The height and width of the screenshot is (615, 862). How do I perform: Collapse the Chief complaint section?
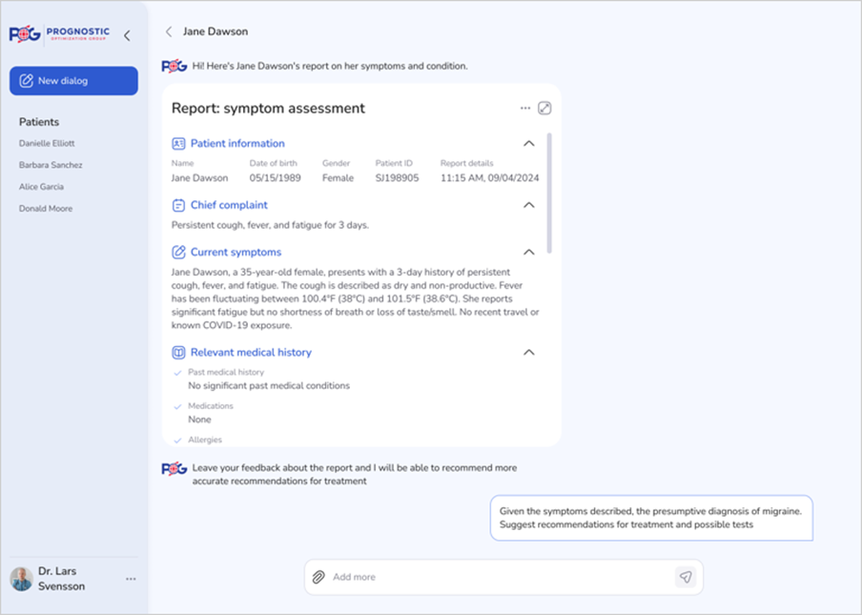(x=529, y=205)
